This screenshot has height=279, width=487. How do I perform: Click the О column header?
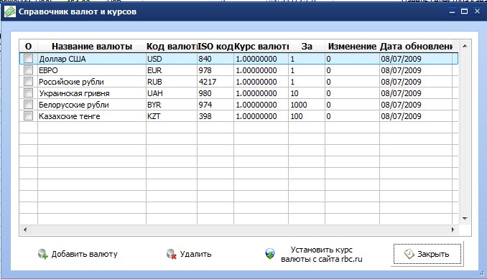[x=28, y=47]
